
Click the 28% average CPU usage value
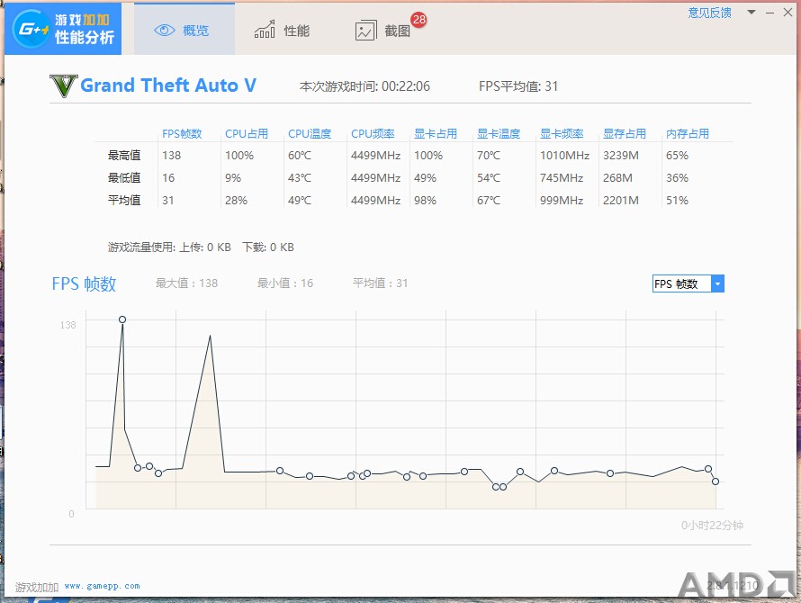click(236, 201)
